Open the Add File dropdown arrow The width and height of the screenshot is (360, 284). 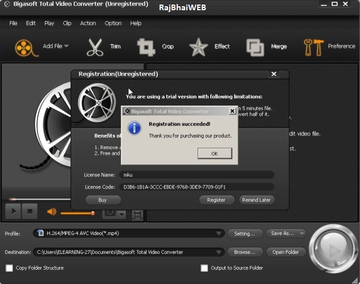(x=66, y=46)
